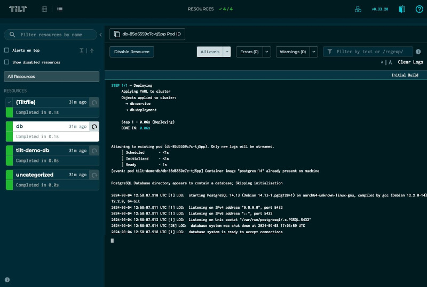Open the All Levels dropdown arrow
427x287 pixels.
coord(227,52)
